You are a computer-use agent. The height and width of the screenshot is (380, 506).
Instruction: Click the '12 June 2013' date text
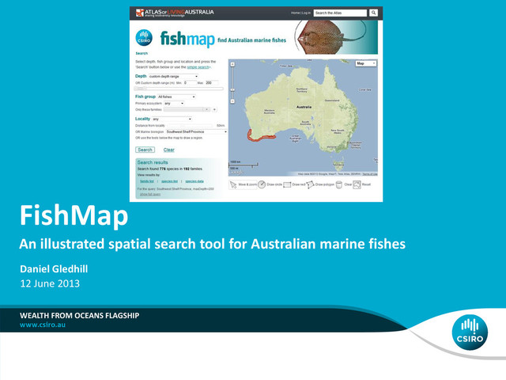coord(50,283)
